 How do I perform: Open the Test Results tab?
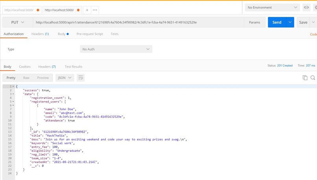click(74, 67)
